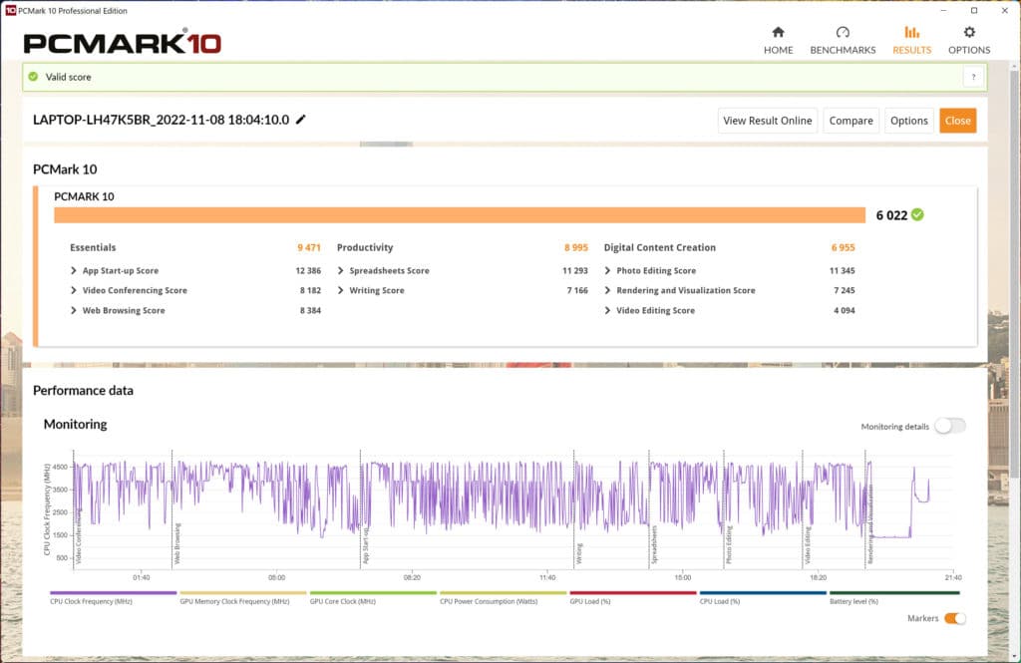Click the PCMark 10 title bar app icon
Image resolution: width=1021 pixels, height=663 pixels.
tap(10, 10)
